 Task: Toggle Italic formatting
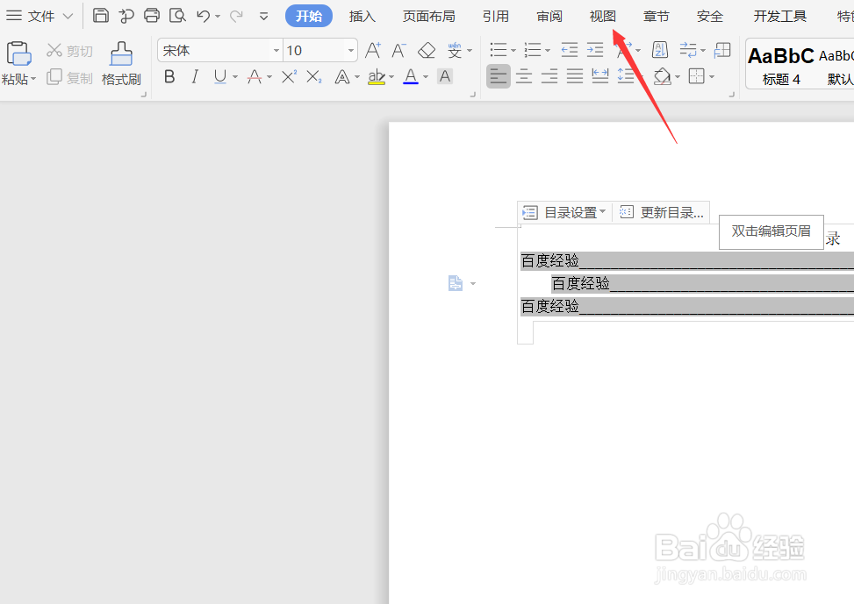click(195, 77)
